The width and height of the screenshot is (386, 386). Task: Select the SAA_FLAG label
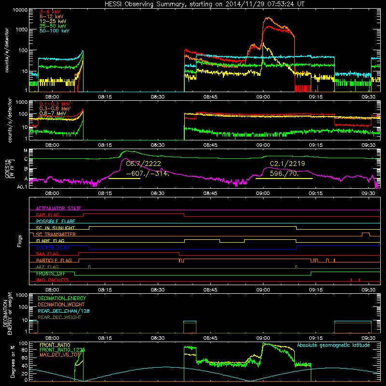(47, 254)
